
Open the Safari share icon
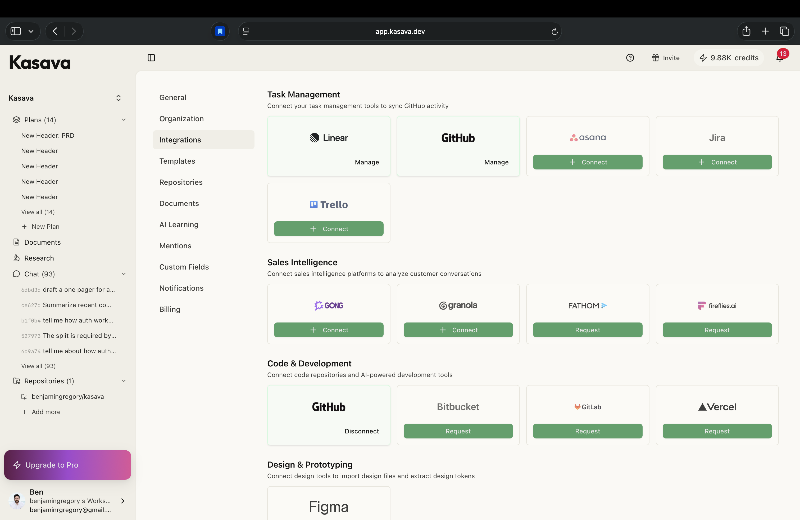click(x=746, y=31)
